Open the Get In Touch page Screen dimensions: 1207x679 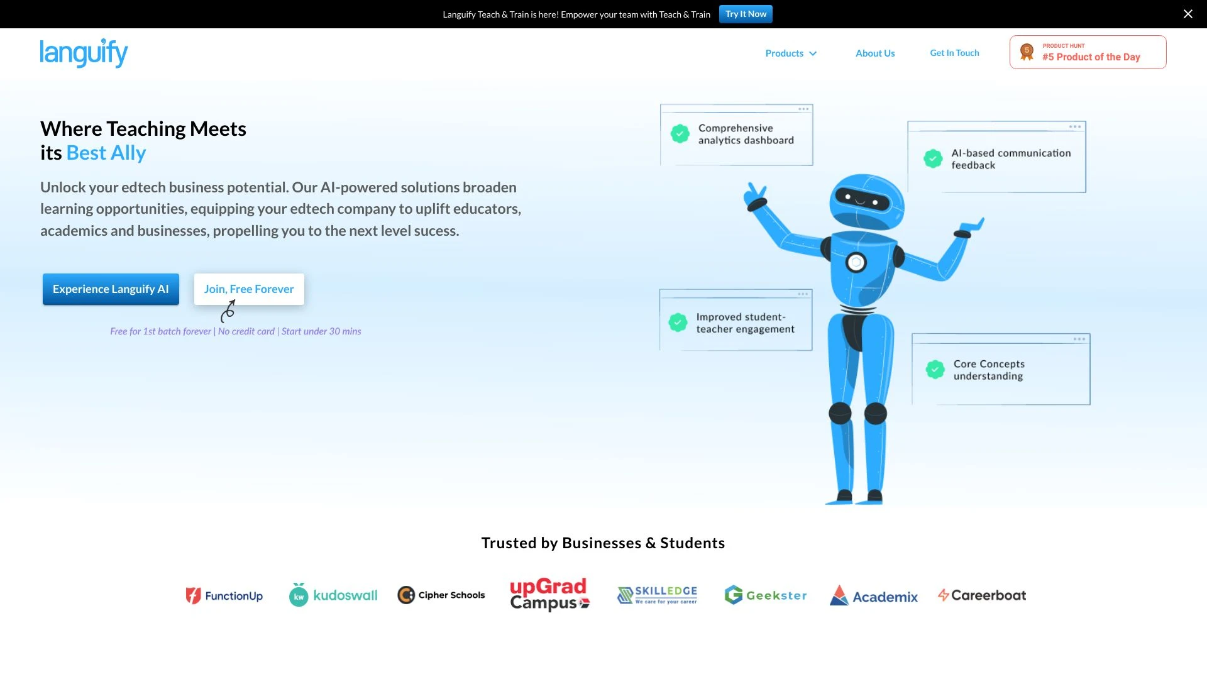click(954, 53)
